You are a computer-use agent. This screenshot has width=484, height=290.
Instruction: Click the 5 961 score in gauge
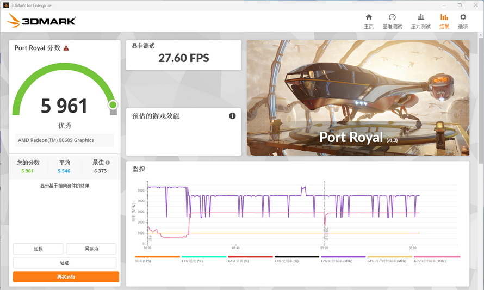[64, 106]
